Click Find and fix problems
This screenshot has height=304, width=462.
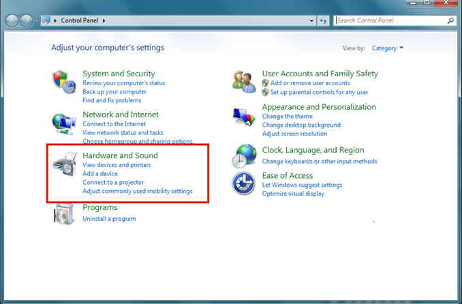pos(112,101)
